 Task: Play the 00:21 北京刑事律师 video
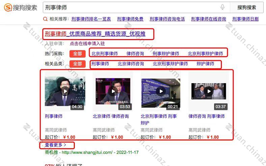(161, 91)
